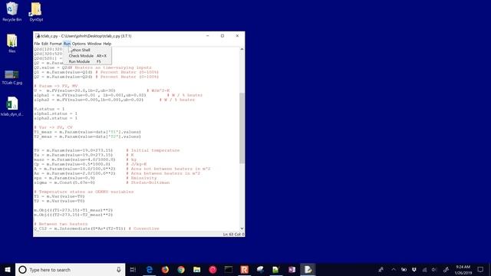491x276 pixels.
Task: Open the OneNote taskbar icon
Action: coord(292,269)
